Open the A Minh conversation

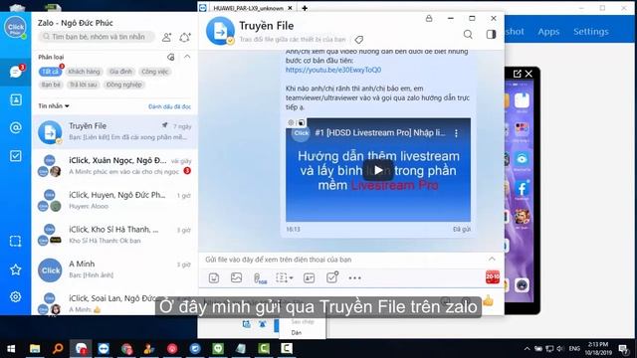coord(114,269)
